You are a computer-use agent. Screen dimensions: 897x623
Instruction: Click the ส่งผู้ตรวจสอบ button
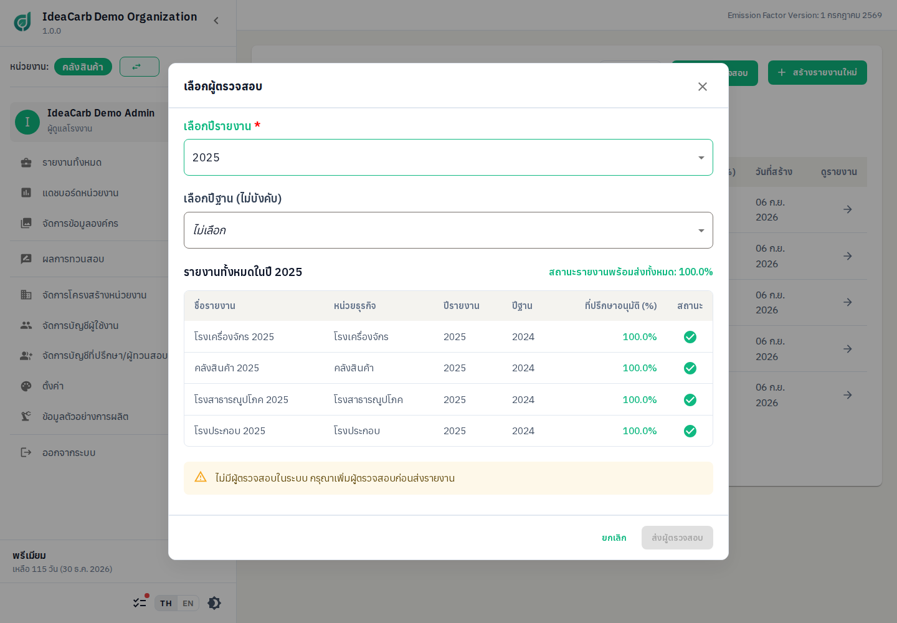[677, 538]
